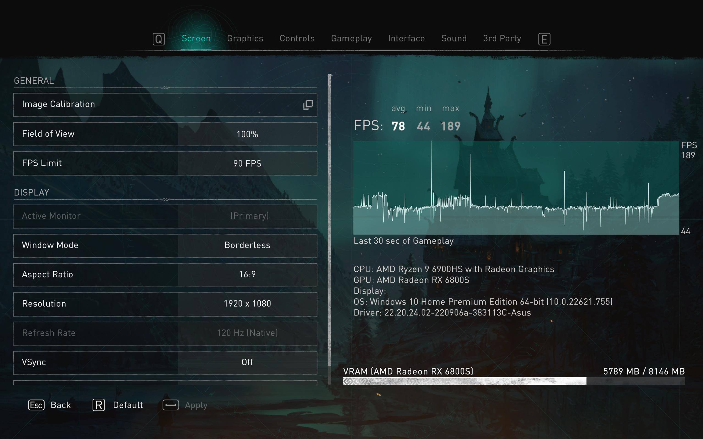The width and height of the screenshot is (703, 439).
Task: Click the R key icon for Default
Action: [99, 405]
